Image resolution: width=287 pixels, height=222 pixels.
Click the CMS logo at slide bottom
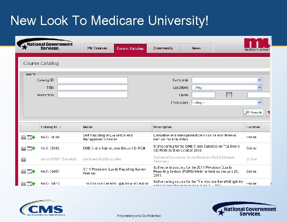pos(42,208)
